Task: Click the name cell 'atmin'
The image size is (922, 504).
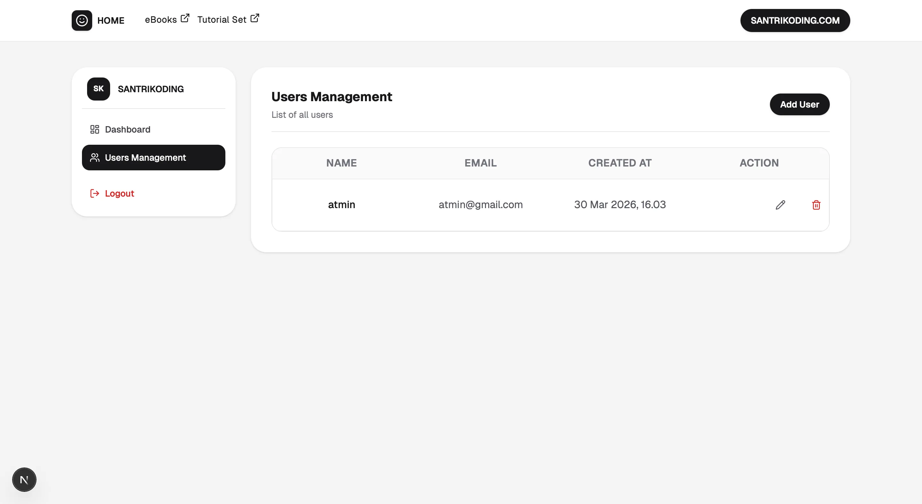Action: click(x=342, y=204)
